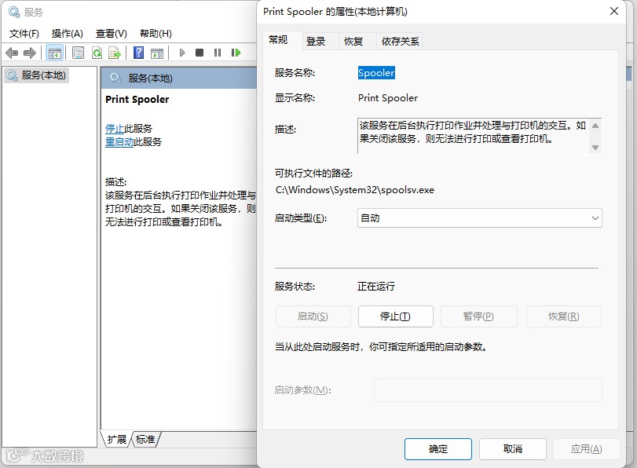Switch to the 扩展 view tab

[x=116, y=440]
